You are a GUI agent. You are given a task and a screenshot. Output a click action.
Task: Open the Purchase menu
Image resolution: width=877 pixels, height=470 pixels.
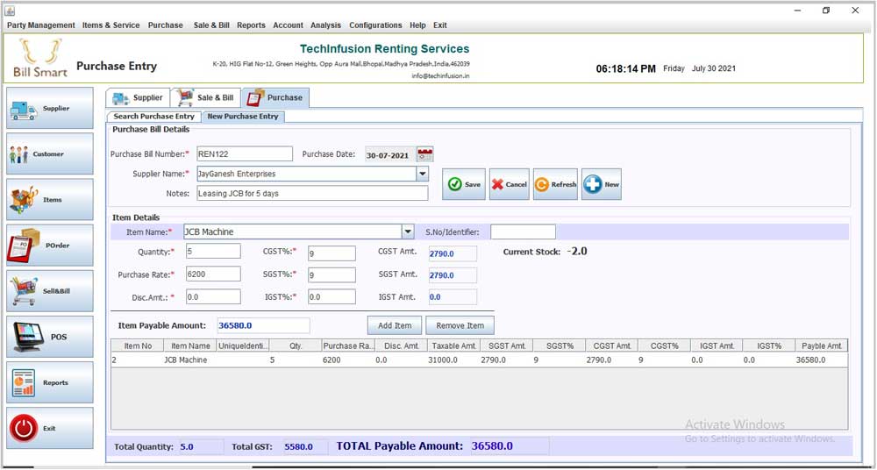(166, 25)
